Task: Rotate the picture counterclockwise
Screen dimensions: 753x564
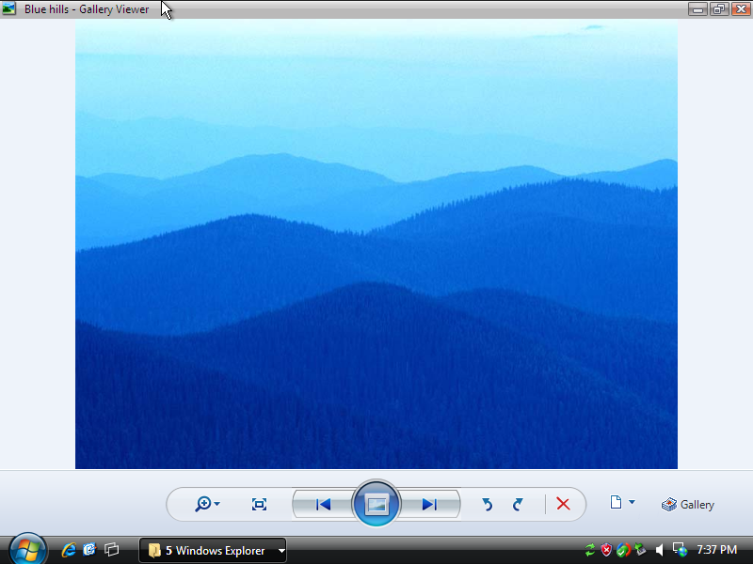Action: click(487, 504)
